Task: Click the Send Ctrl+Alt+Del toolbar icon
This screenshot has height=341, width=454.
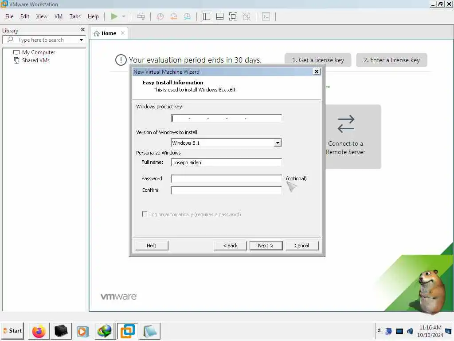Action: (x=141, y=16)
